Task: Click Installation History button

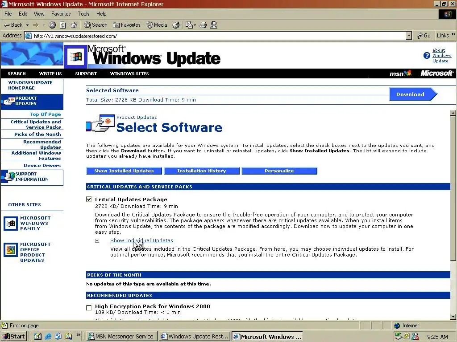Action: pos(202,171)
